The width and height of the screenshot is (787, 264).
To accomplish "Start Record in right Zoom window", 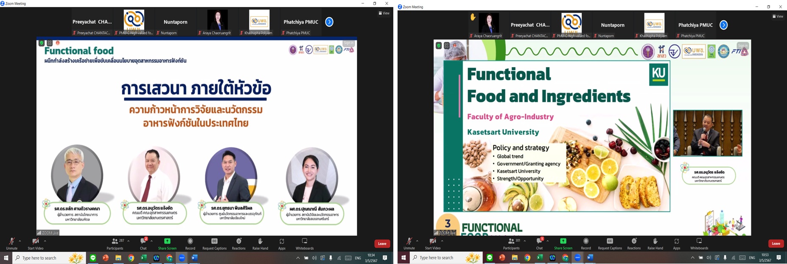I will [x=586, y=244].
